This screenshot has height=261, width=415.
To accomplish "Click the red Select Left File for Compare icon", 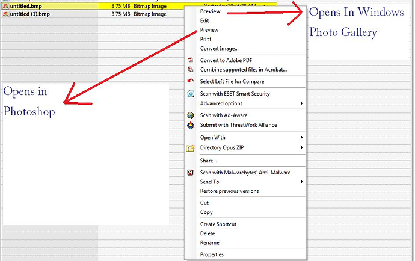I will pos(190,81).
